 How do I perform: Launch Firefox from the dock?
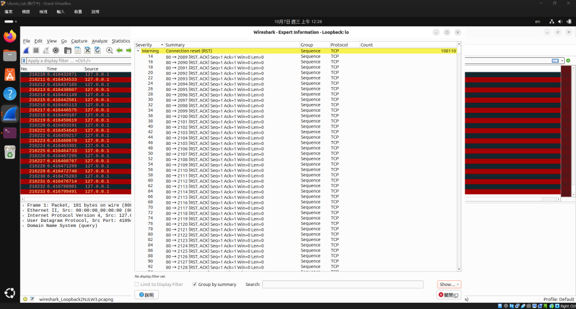(x=10, y=37)
